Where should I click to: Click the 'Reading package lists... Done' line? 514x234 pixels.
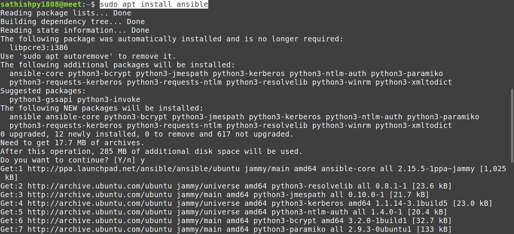tap(66, 13)
